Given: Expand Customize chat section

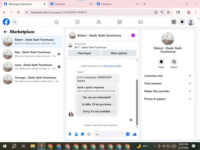Looking at the screenshot, I should (168, 76).
